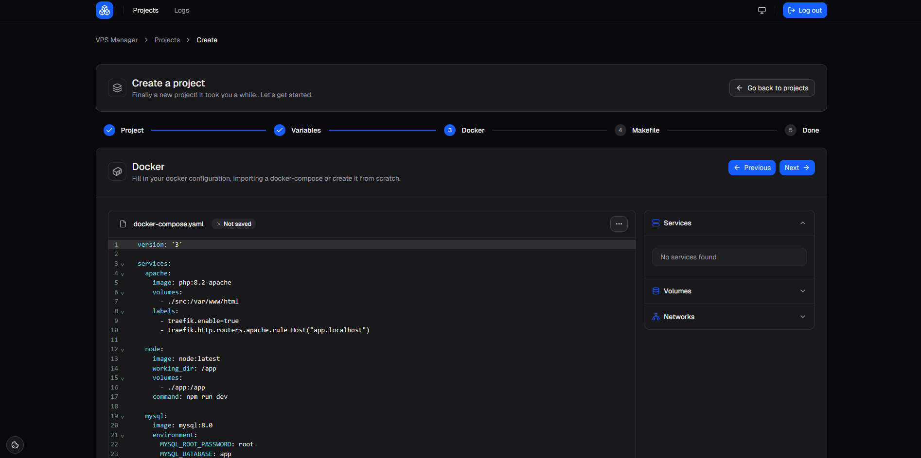
Task: Open the Projects navigation tab
Action: coord(145,10)
